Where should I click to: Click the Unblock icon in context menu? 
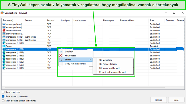coord(61,52)
